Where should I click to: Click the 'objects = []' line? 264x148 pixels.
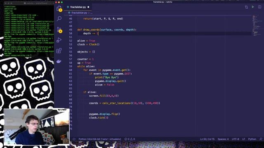coord(86,52)
